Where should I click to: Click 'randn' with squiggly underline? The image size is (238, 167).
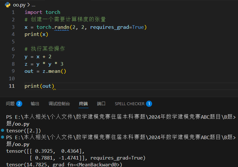[x=62, y=27]
